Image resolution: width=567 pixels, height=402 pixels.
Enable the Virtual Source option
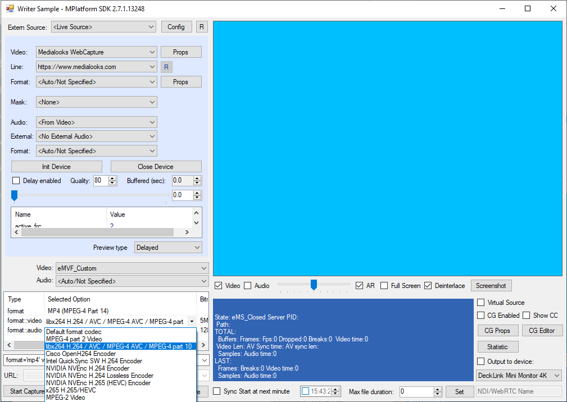click(480, 302)
